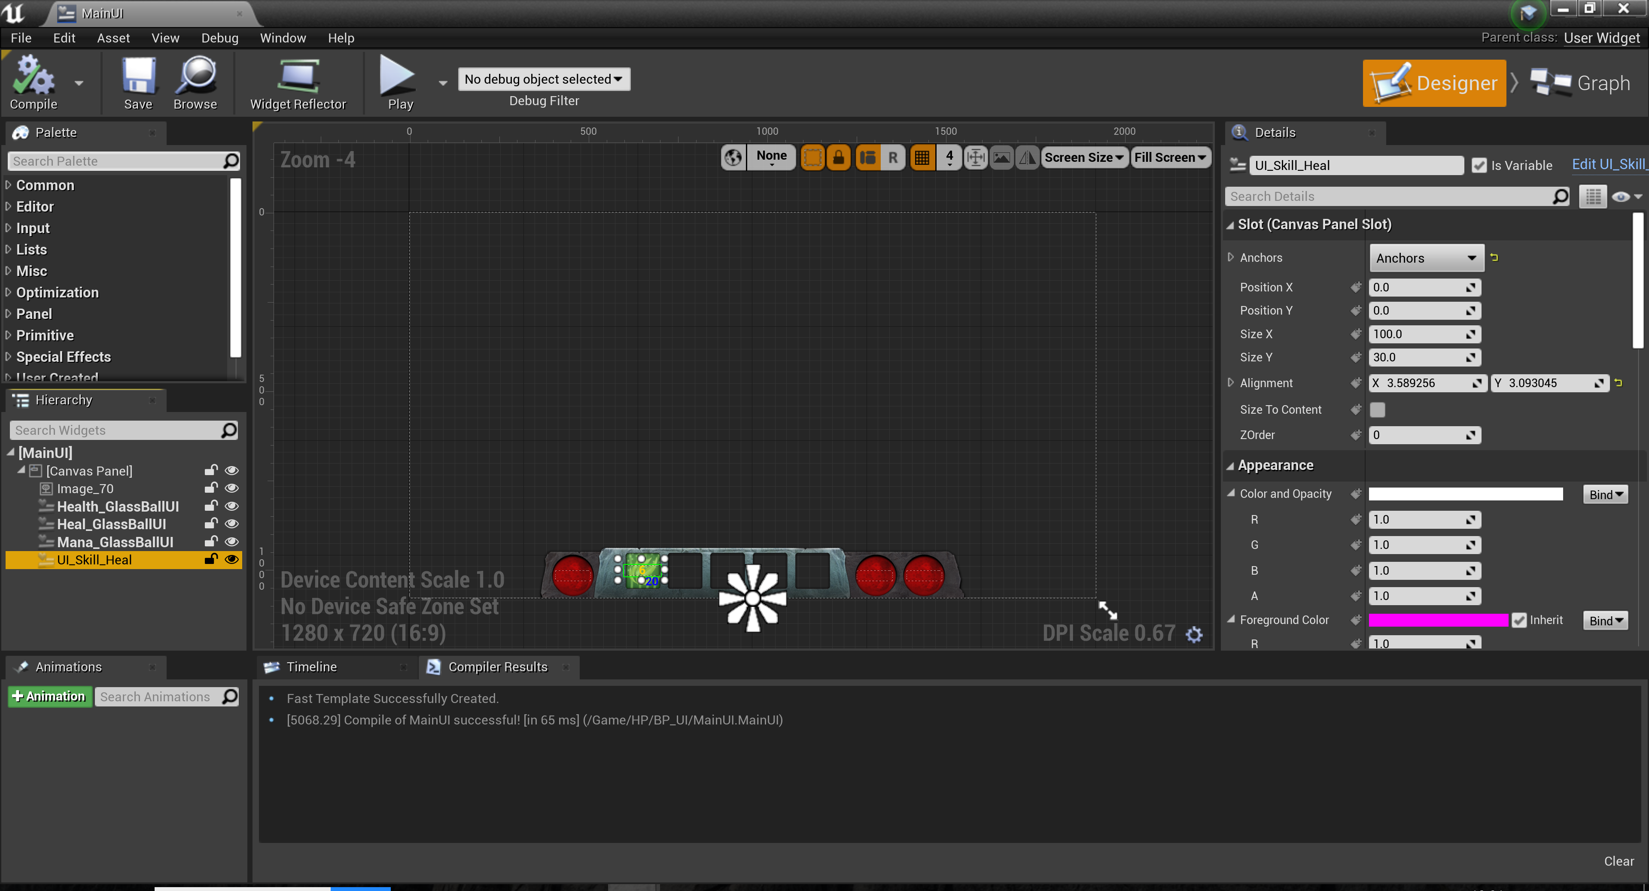
Task: Hide the UI_Skill_Heal widget via eye icon
Action: [x=232, y=560]
